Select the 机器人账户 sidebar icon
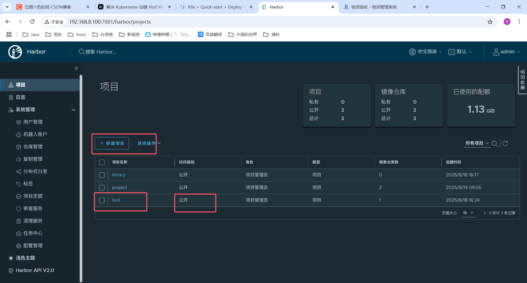This screenshot has height=283, width=527. click(x=19, y=134)
